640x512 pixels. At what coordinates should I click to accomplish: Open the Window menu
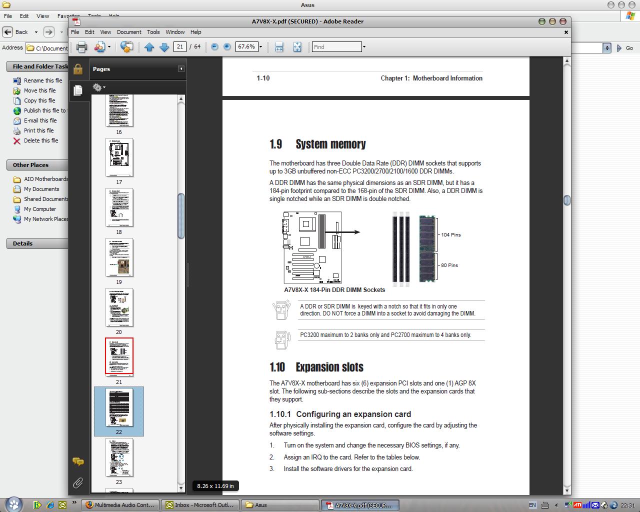point(175,32)
